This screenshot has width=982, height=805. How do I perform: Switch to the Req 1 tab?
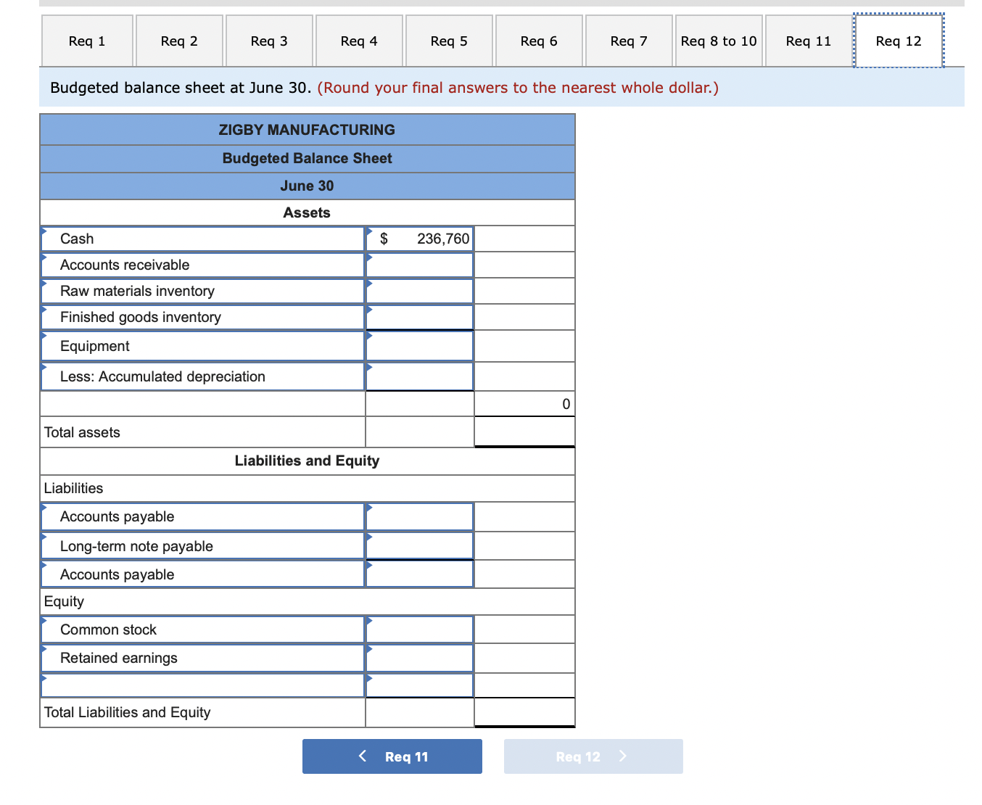87,41
